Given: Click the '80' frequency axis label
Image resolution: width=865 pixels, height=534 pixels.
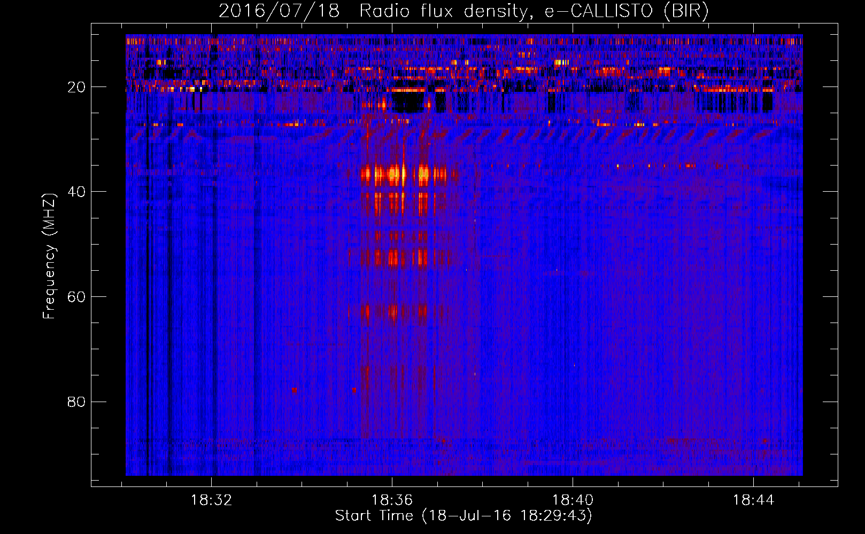Looking at the screenshot, I should (77, 402).
